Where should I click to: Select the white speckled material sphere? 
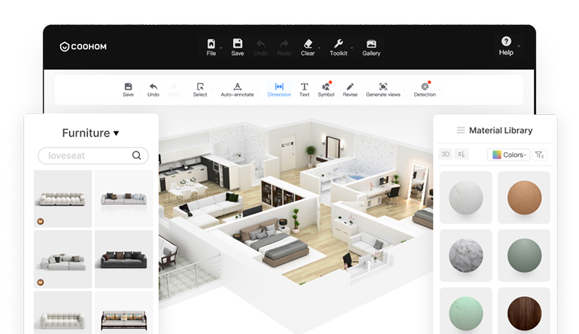(x=465, y=198)
